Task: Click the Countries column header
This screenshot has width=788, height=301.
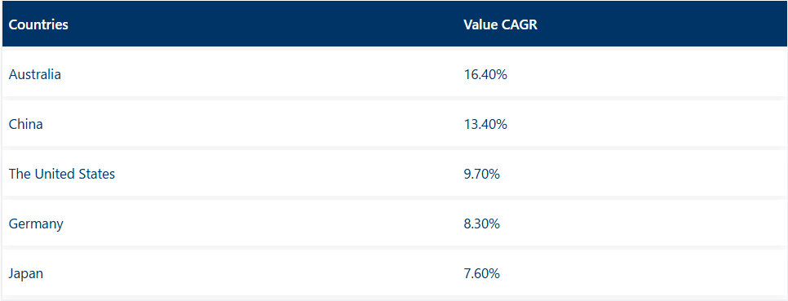Action: [x=38, y=24]
